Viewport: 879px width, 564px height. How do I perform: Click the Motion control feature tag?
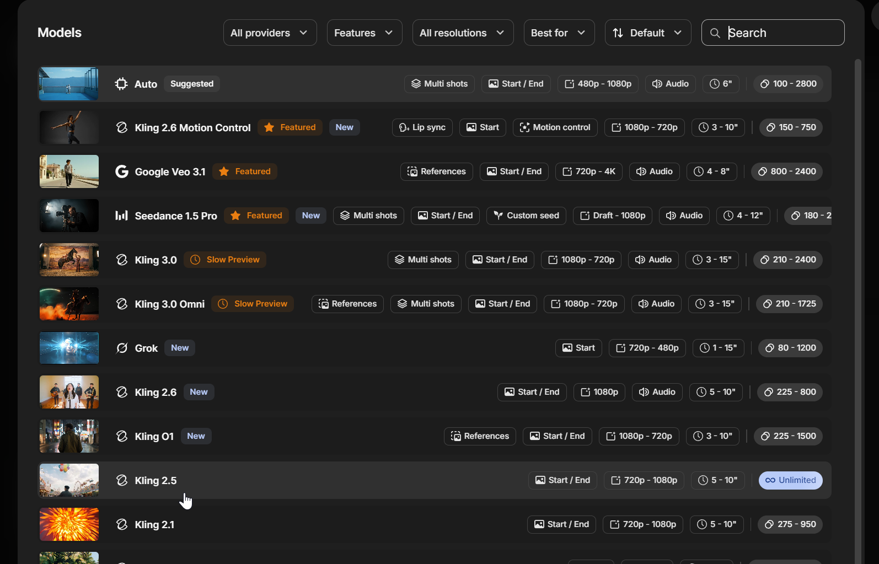(x=555, y=127)
